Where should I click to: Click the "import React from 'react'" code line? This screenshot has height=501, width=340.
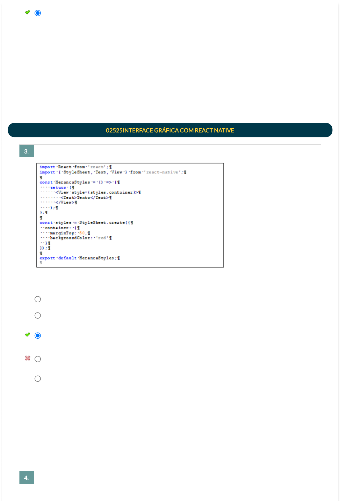[76, 167]
